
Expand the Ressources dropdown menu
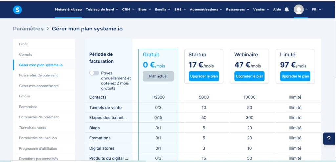tap(238, 10)
